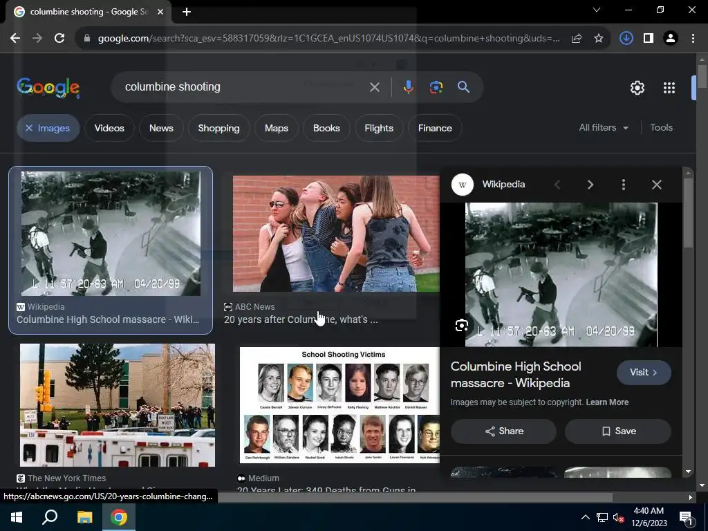Open the Google apps grid
Screen dimensions: 708x531
click(669, 88)
